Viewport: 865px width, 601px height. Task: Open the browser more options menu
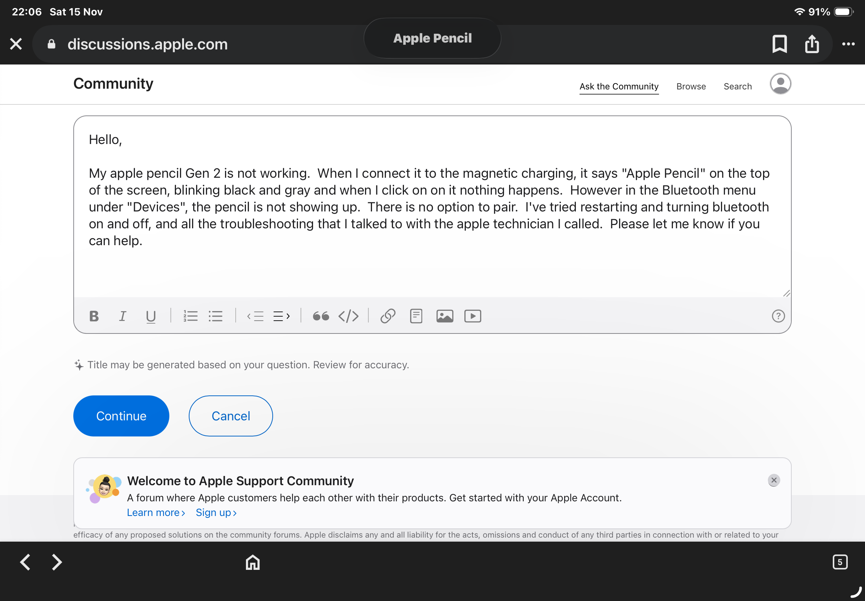848,44
